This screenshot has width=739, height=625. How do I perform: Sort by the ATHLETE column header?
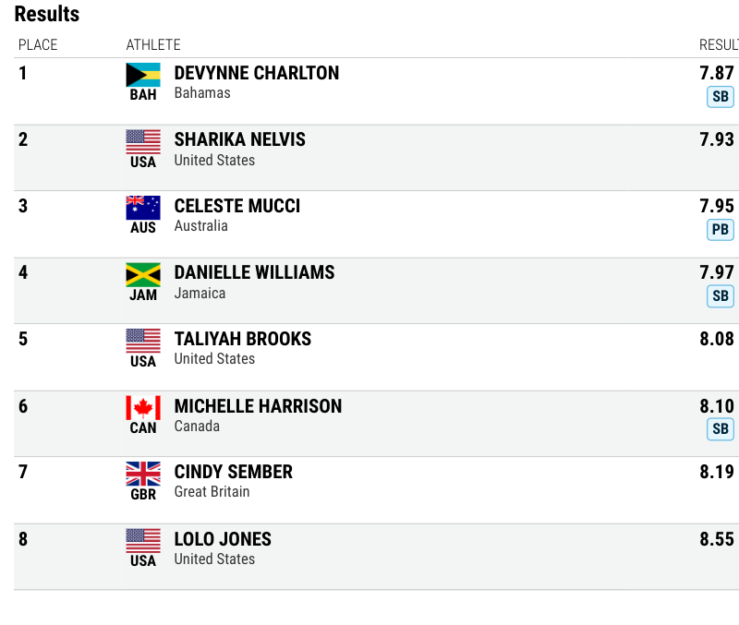pyautogui.click(x=153, y=44)
